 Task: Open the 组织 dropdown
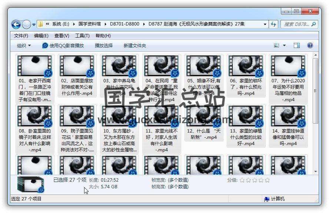point(24,45)
